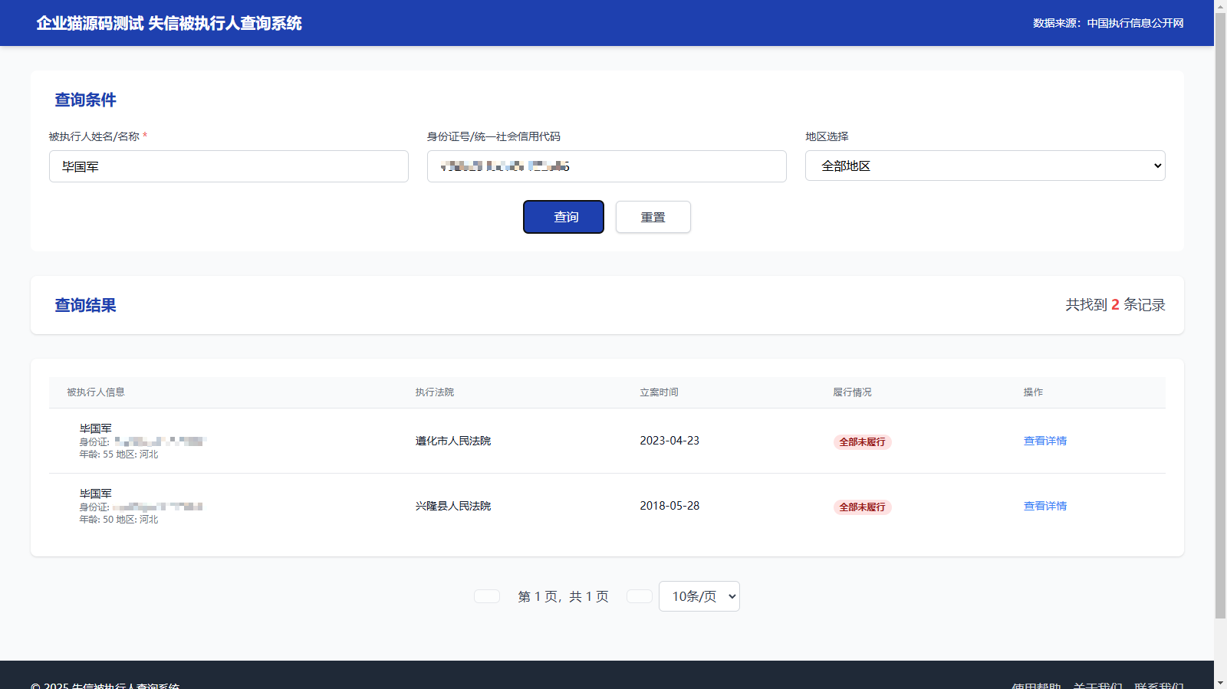Image resolution: width=1227 pixels, height=689 pixels.
Task: Select the 立案时间 column header
Action: click(x=659, y=392)
